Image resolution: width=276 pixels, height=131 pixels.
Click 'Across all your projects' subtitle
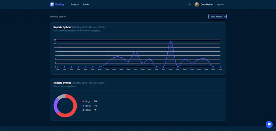click(65, 86)
